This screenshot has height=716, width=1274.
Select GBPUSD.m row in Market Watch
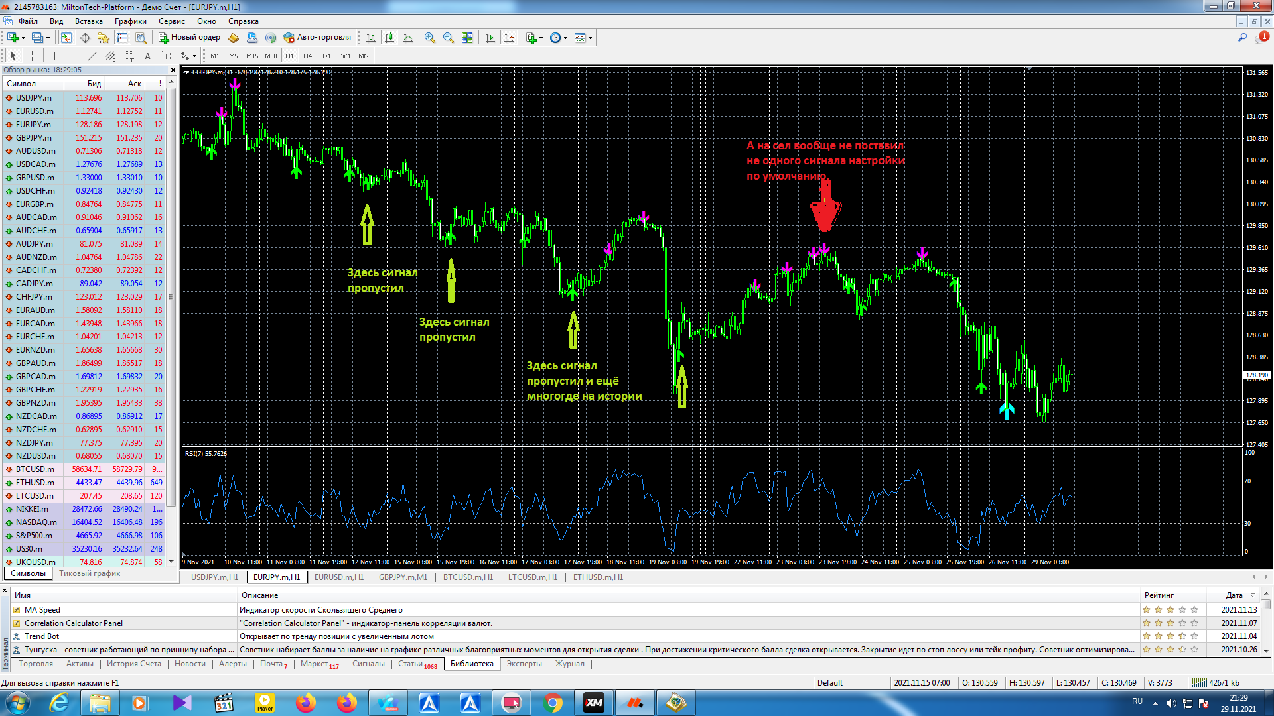[35, 178]
